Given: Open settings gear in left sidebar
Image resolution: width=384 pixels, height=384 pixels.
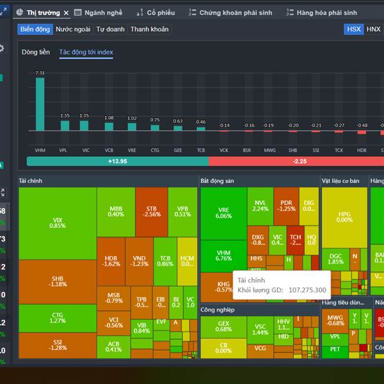Looking at the screenshot, I should click(x=2, y=48).
